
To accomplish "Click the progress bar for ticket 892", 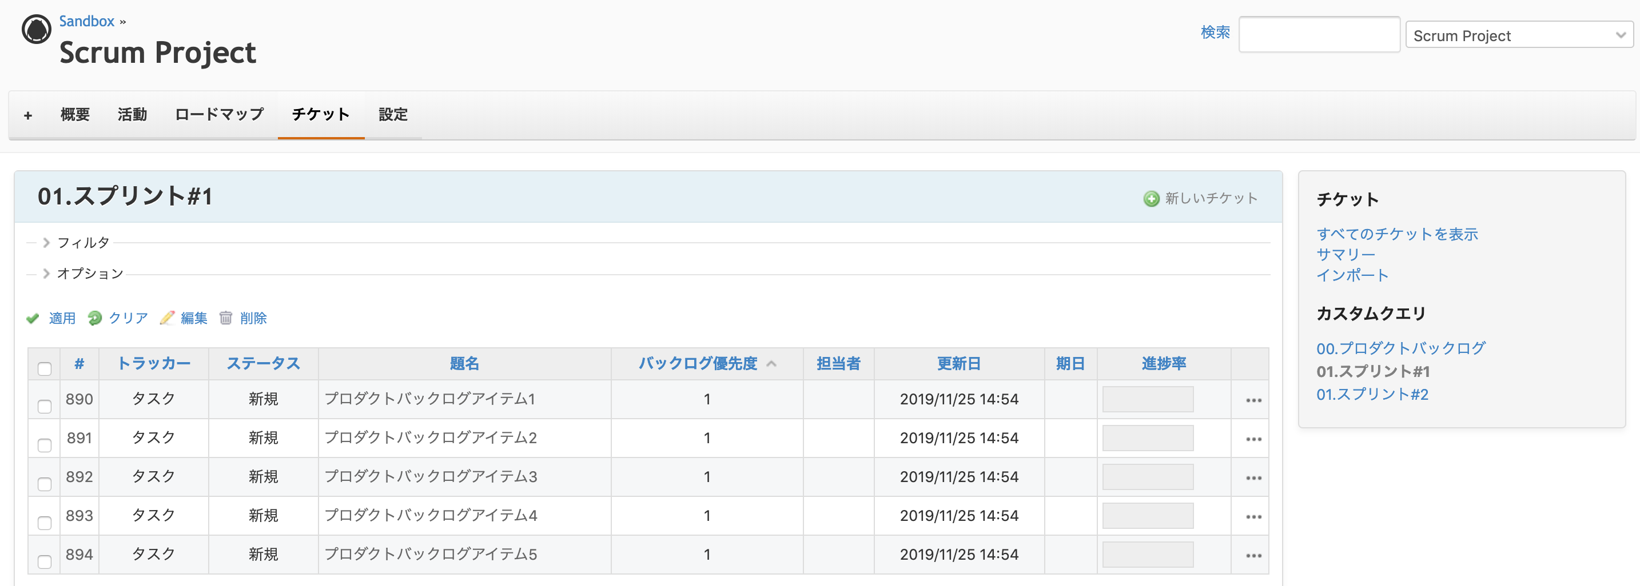I will click(x=1148, y=477).
